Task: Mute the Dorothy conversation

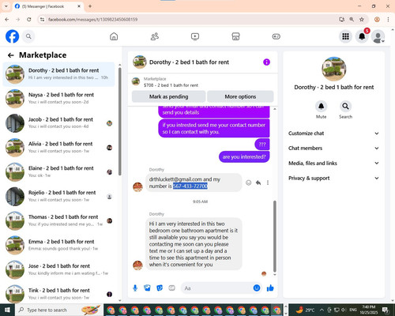Action: click(x=321, y=106)
